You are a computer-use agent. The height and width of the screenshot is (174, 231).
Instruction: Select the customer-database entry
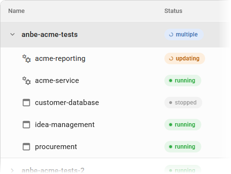coord(67,103)
